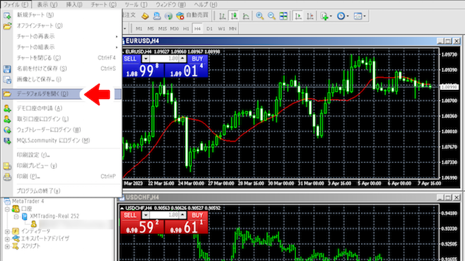This screenshot has height=261, width=465.
Task: Open the チャート menu
Action: pyautogui.click(x=103, y=5)
